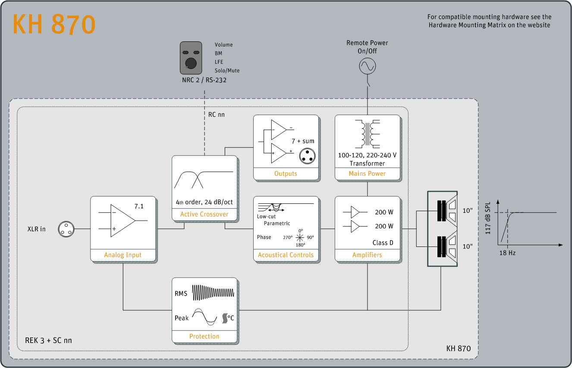Image resolution: width=572 pixels, height=368 pixels.
Task: Click the KH 870 title heading
Action: (54, 24)
